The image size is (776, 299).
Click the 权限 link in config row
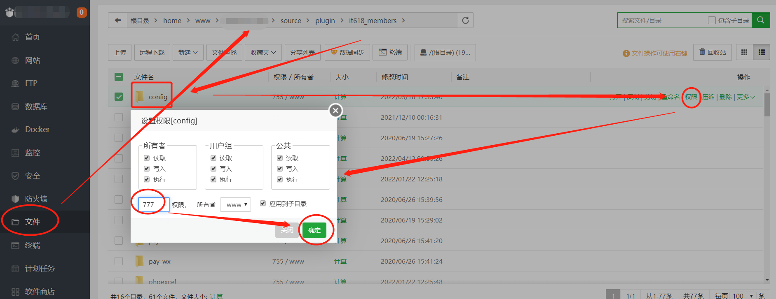click(691, 97)
